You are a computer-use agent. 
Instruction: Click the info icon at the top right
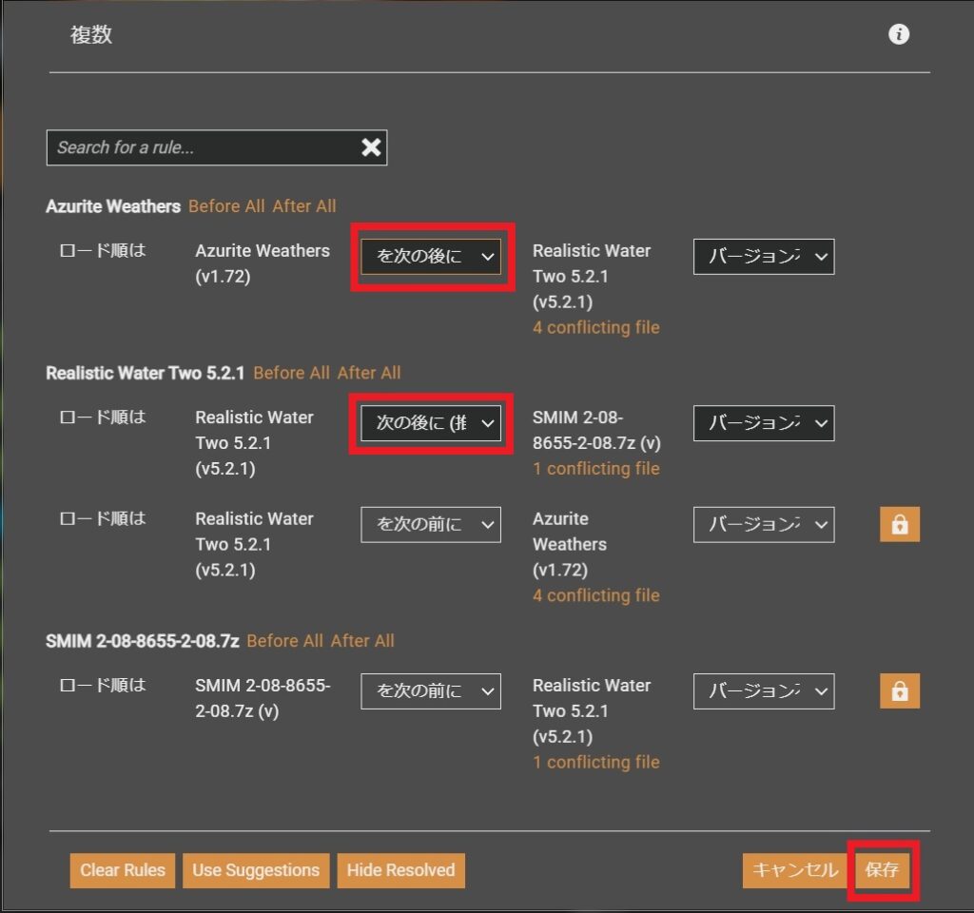click(x=898, y=34)
